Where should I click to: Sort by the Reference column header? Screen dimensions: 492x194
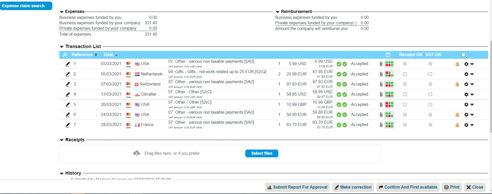(84, 55)
